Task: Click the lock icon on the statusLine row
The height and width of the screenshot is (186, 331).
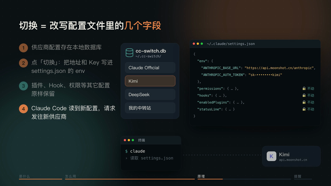Action: [304, 109]
